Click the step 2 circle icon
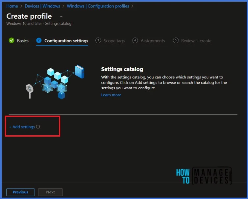Image resolution: width=248 pixels, height=199 pixels. pos(39,41)
